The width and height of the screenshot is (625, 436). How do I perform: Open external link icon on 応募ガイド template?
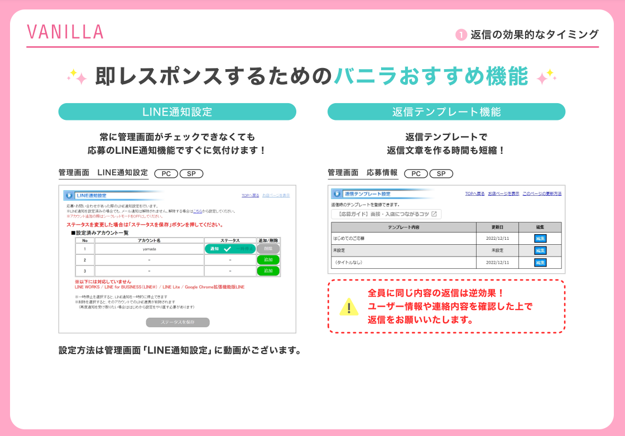[433, 215]
